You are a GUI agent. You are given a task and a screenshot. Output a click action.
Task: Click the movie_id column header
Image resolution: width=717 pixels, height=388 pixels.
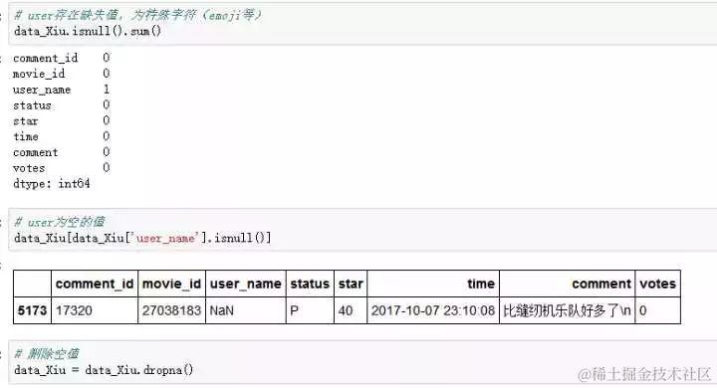click(171, 284)
